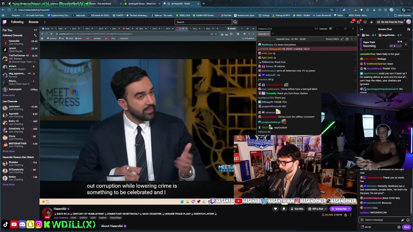Open zackrawrr in Live Channels list
The height and width of the screenshot is (232, 413).
(x=19, y=108)
